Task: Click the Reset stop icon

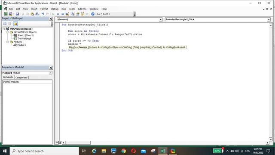Action: (62, 14)
